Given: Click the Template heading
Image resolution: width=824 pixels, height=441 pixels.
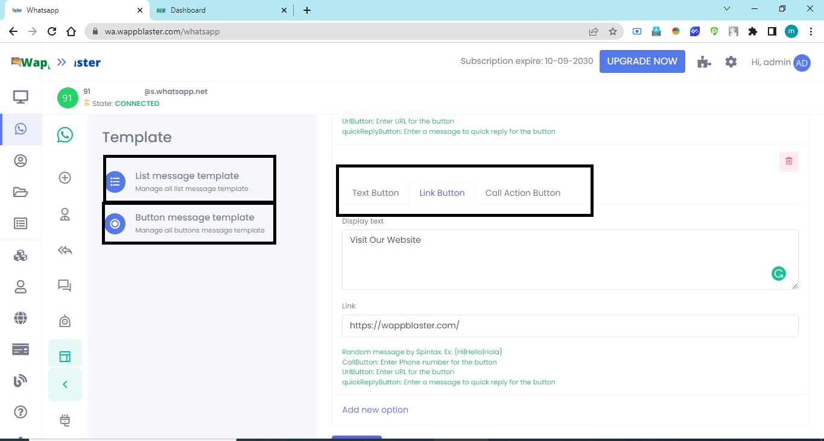Looking at the screenshot, I should (137, 137).
